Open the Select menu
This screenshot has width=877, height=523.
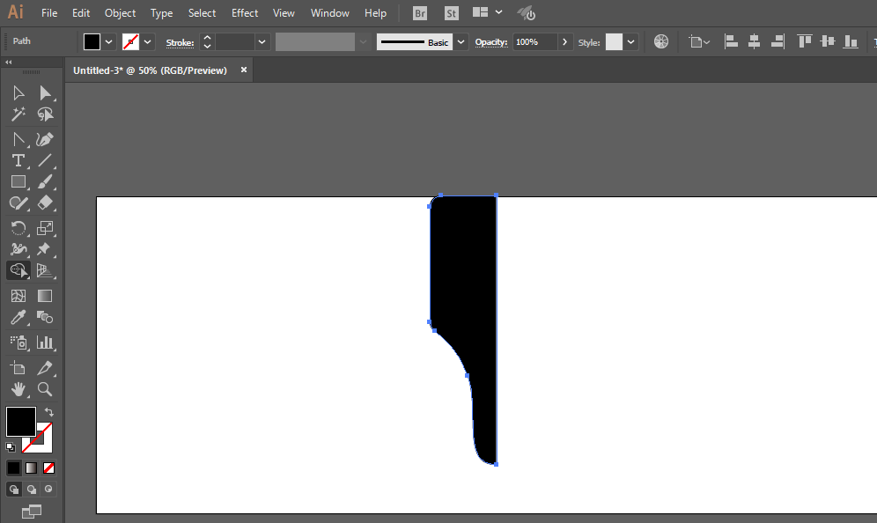click(202, 13)
